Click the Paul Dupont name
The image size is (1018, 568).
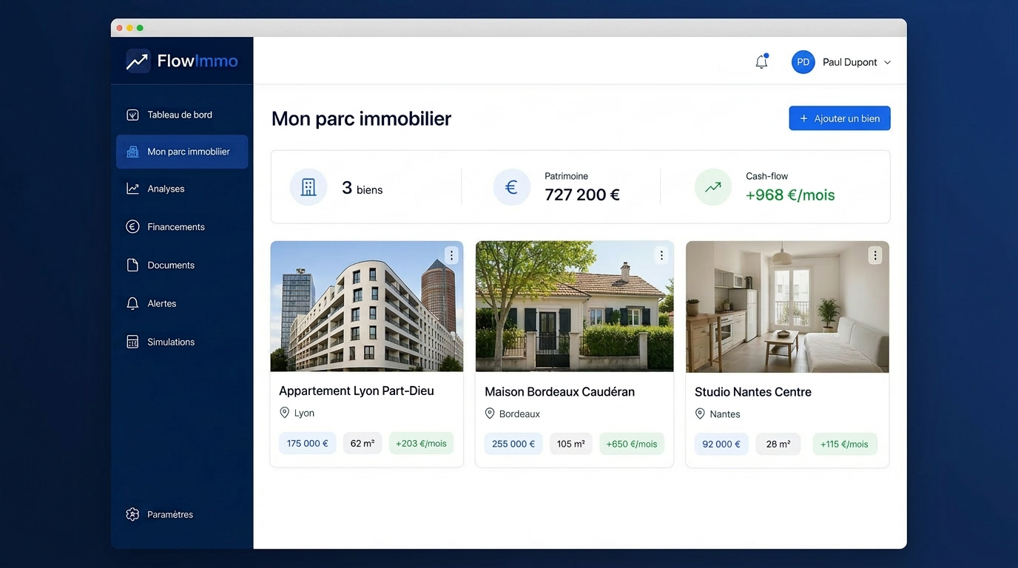tap(850, 62)
